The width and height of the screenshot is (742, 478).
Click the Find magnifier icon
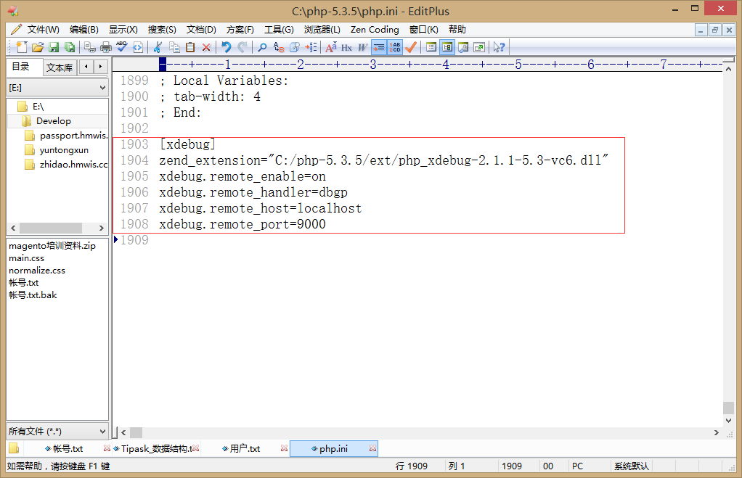pos(262,47)
